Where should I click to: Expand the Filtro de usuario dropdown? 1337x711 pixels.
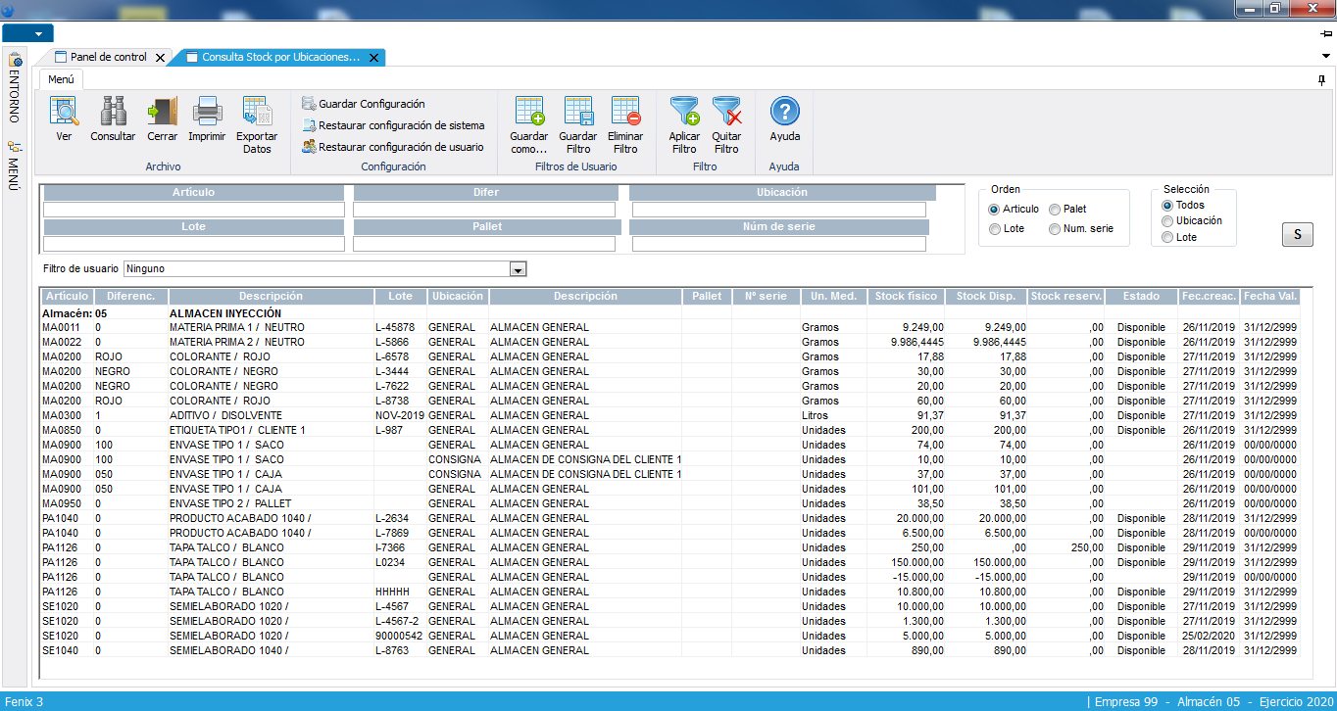(x=519, y=269)
